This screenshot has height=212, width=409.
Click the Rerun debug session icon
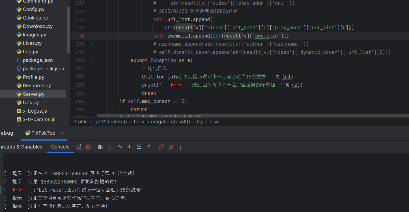point(79,147)
